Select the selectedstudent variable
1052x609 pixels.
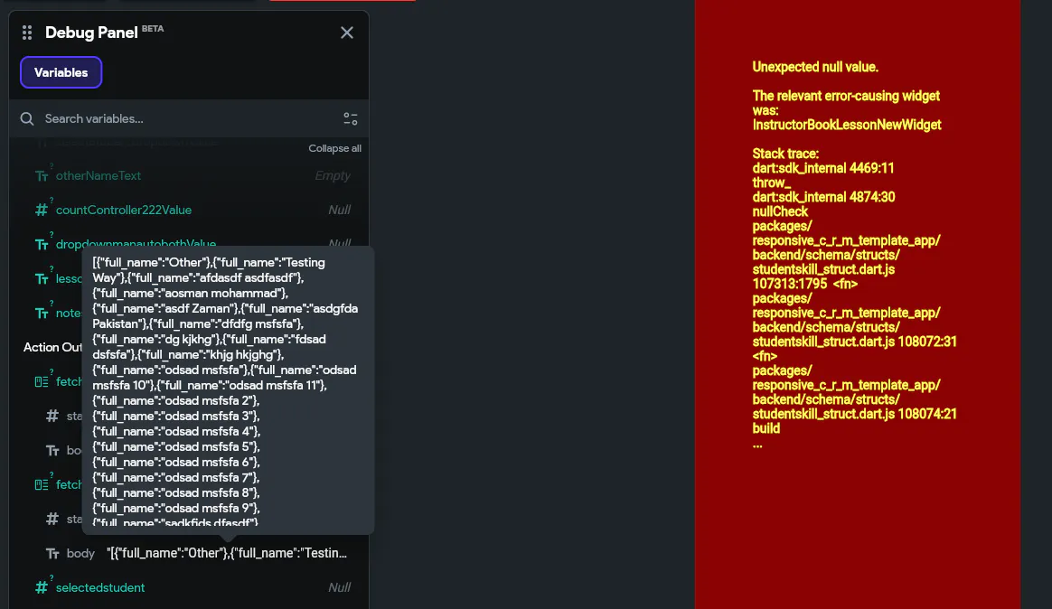[x=100, y=587]
